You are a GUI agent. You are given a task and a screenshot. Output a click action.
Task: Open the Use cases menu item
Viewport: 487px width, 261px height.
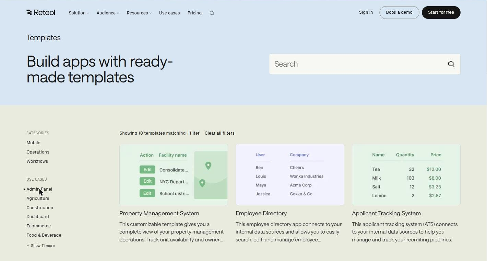[169, 13]
